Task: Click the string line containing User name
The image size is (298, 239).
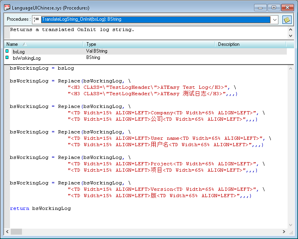Action: point(169,138)
